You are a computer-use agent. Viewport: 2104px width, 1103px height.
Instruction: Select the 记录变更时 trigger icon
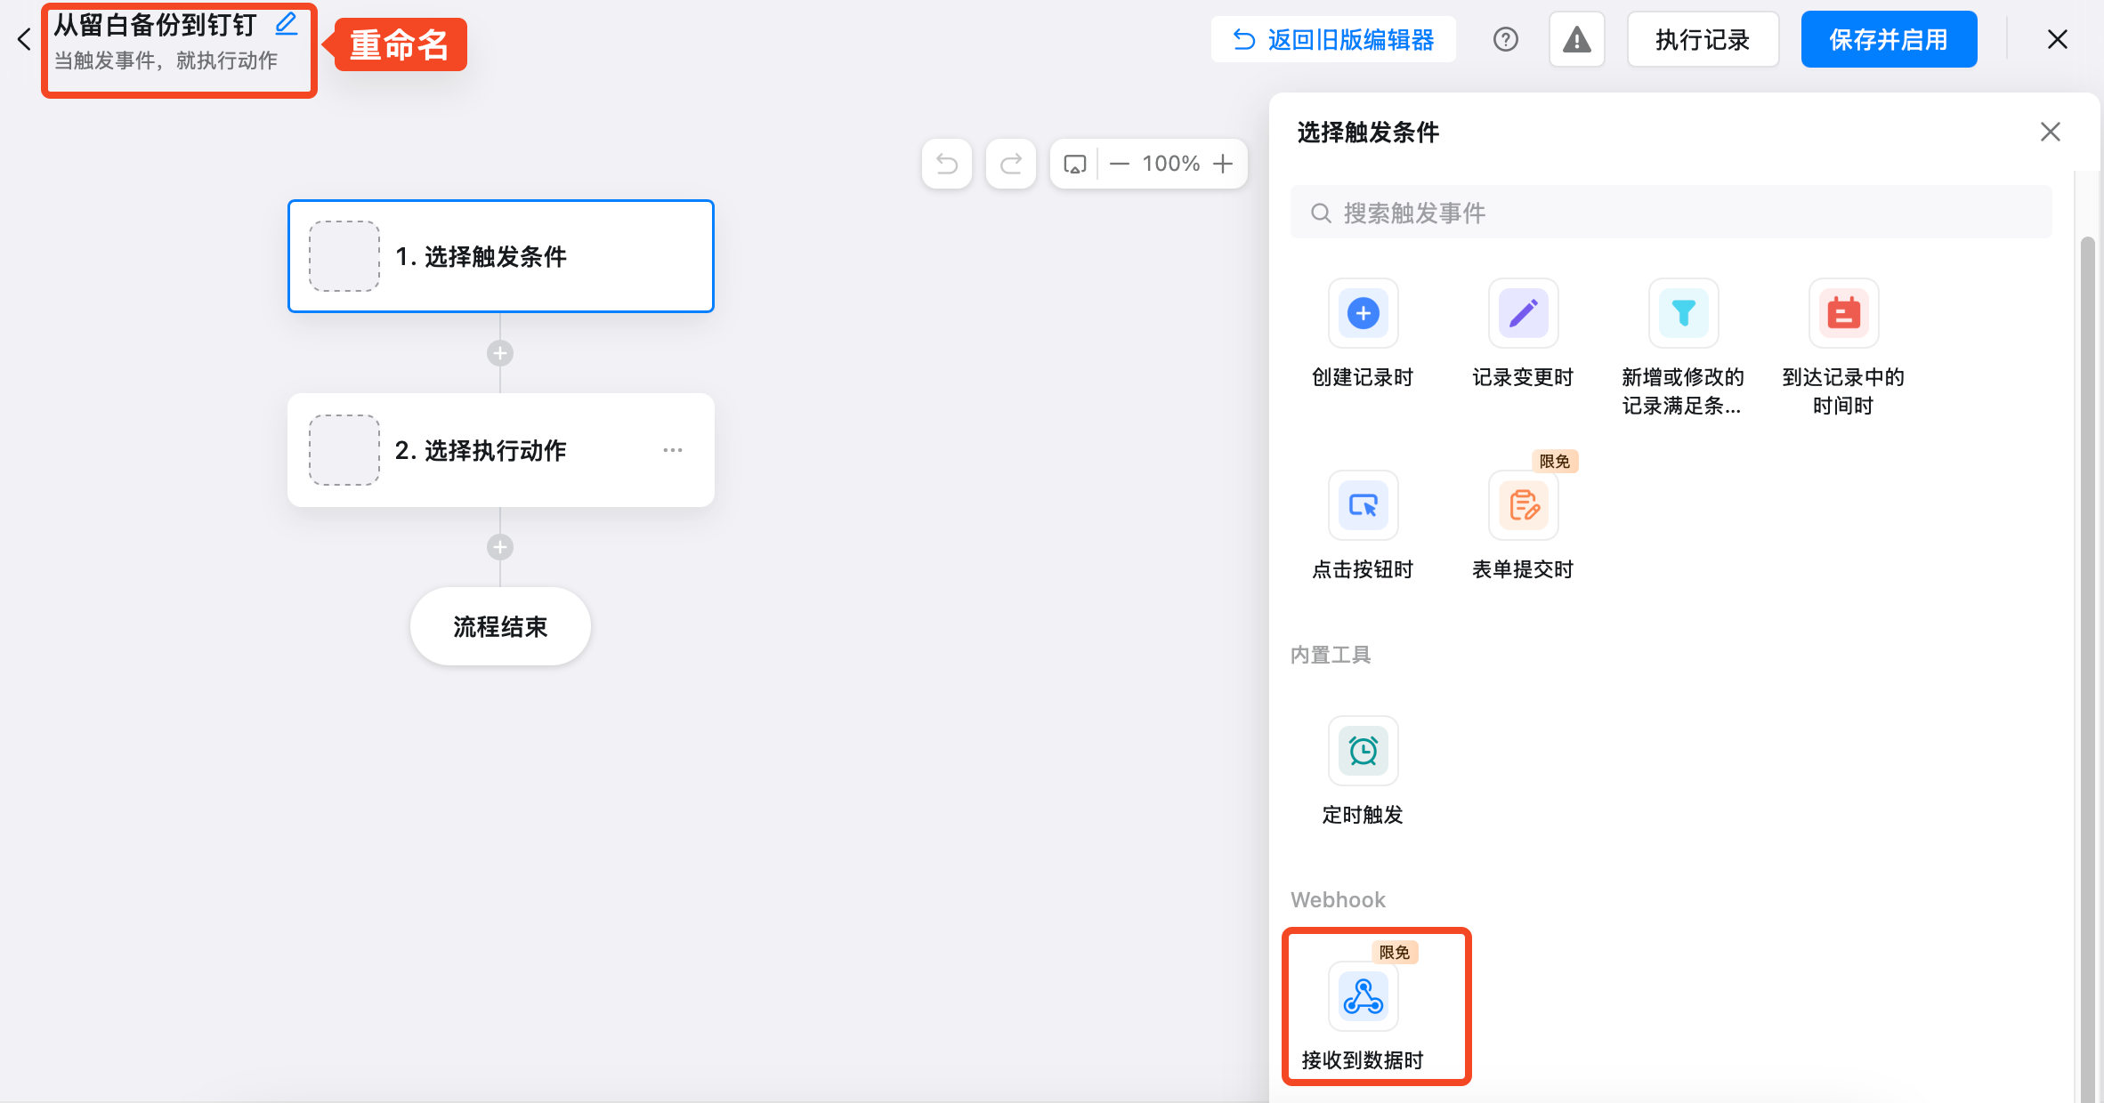tap(1522, 313)
